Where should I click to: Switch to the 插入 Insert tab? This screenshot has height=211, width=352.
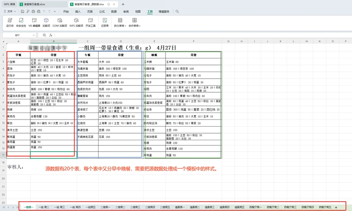[78, 11]
